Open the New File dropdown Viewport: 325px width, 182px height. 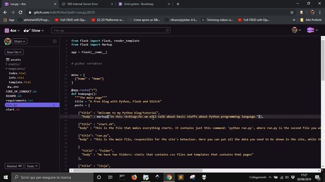pos(14,52)
